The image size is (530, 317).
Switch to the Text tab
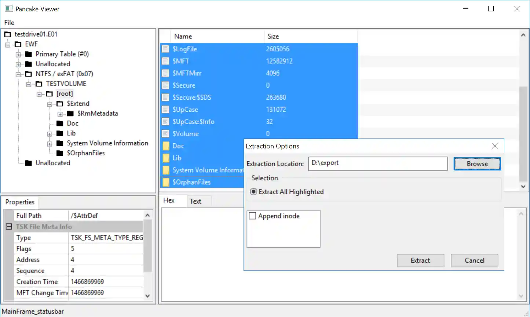click(195, 201)
